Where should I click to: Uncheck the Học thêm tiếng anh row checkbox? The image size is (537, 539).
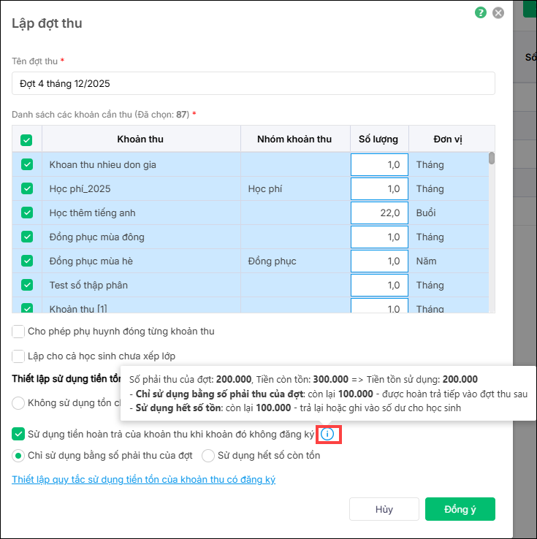click(x=27, y=213)
